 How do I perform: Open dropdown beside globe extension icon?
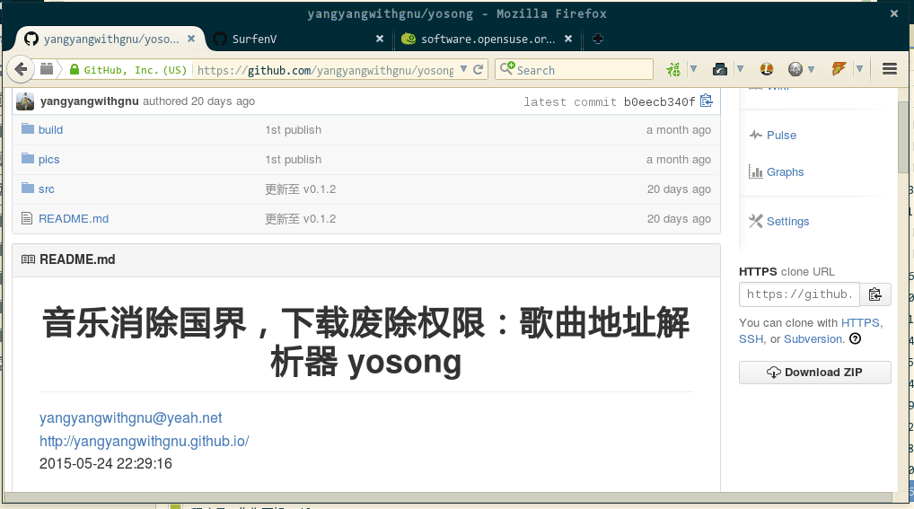click(x=810, y=69)
